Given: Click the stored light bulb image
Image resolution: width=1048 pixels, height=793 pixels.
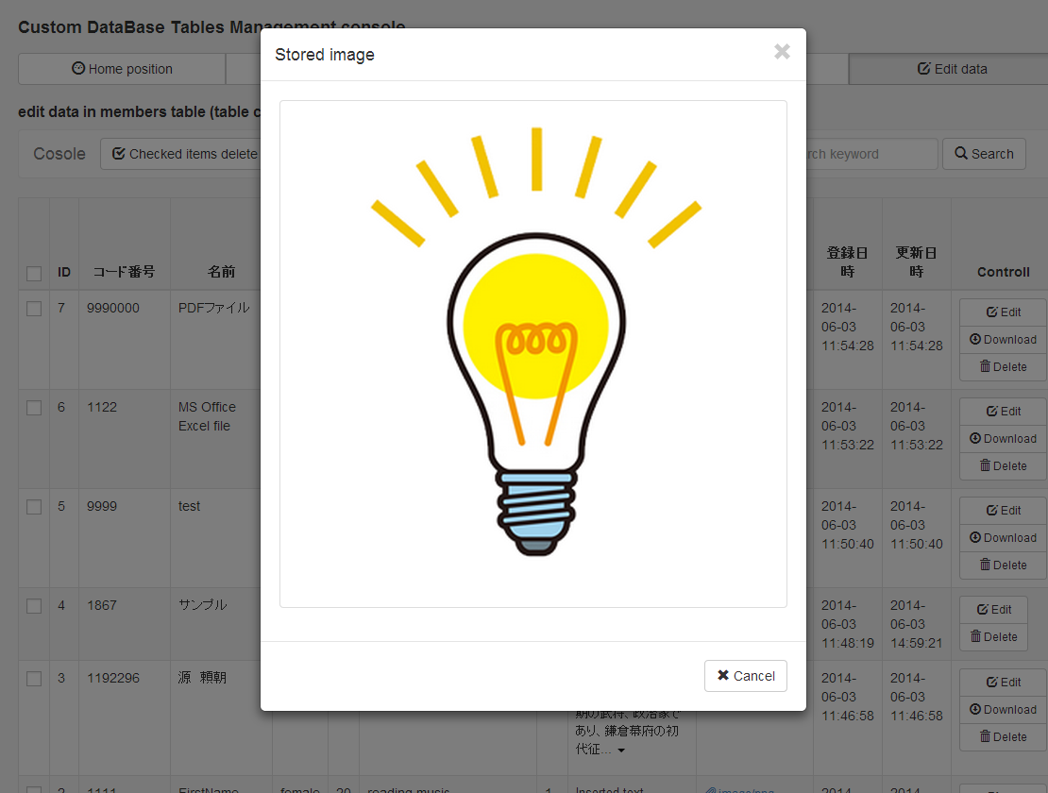Looking at the screenshot, I should click(x=533, y=354).
